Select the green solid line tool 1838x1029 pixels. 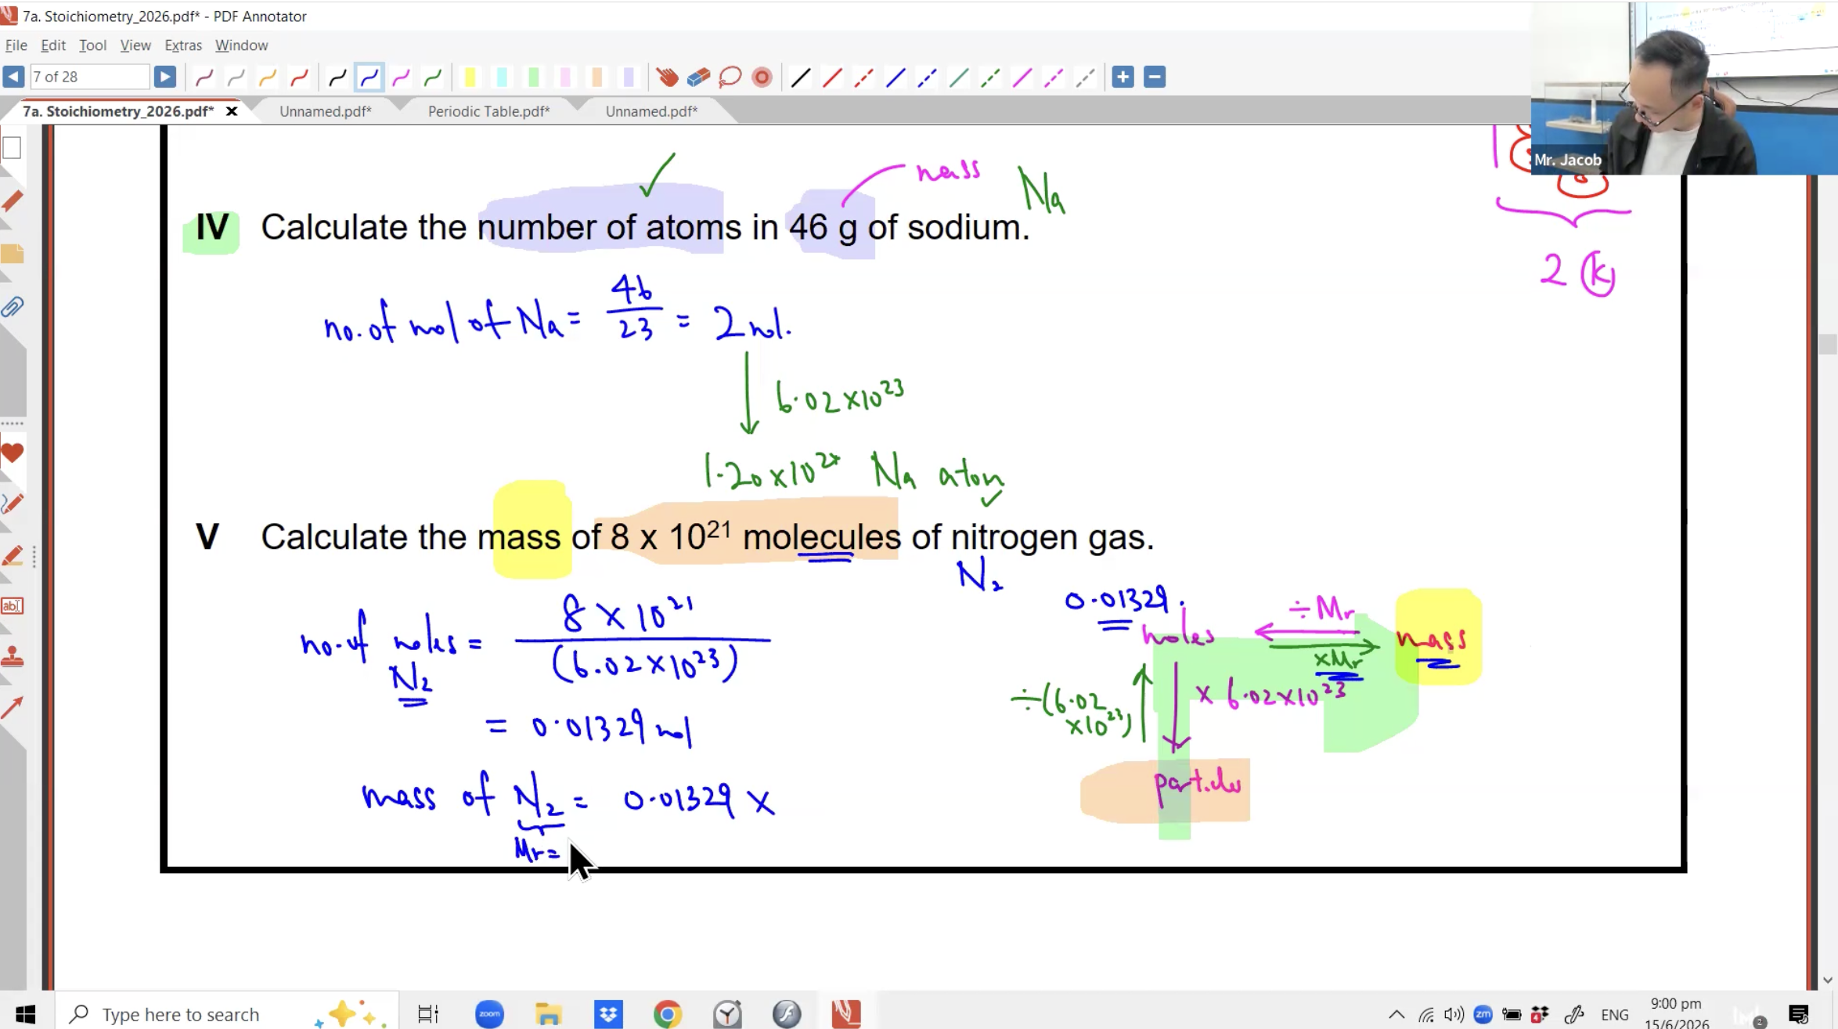(959, 77)
